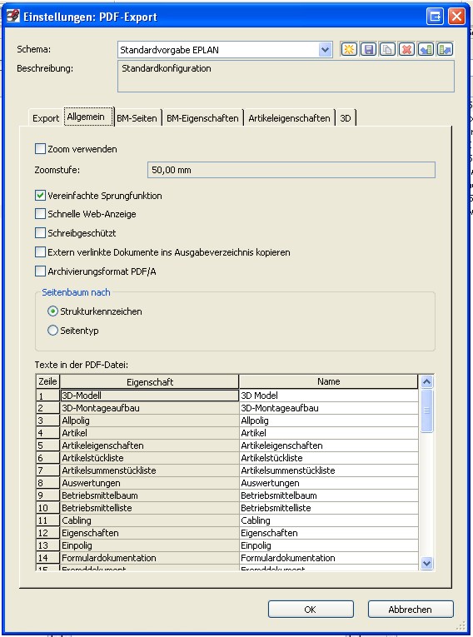Click the Eigenschaft column header
473x637 pixels.
click(150, 382)
